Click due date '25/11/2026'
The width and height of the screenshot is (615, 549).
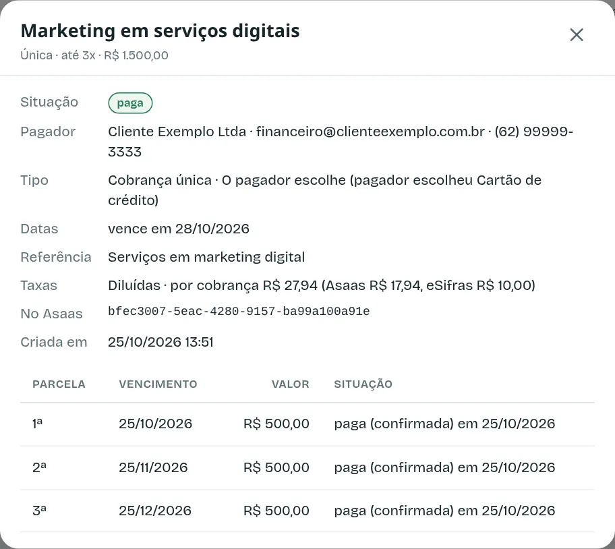pos(153,468)
